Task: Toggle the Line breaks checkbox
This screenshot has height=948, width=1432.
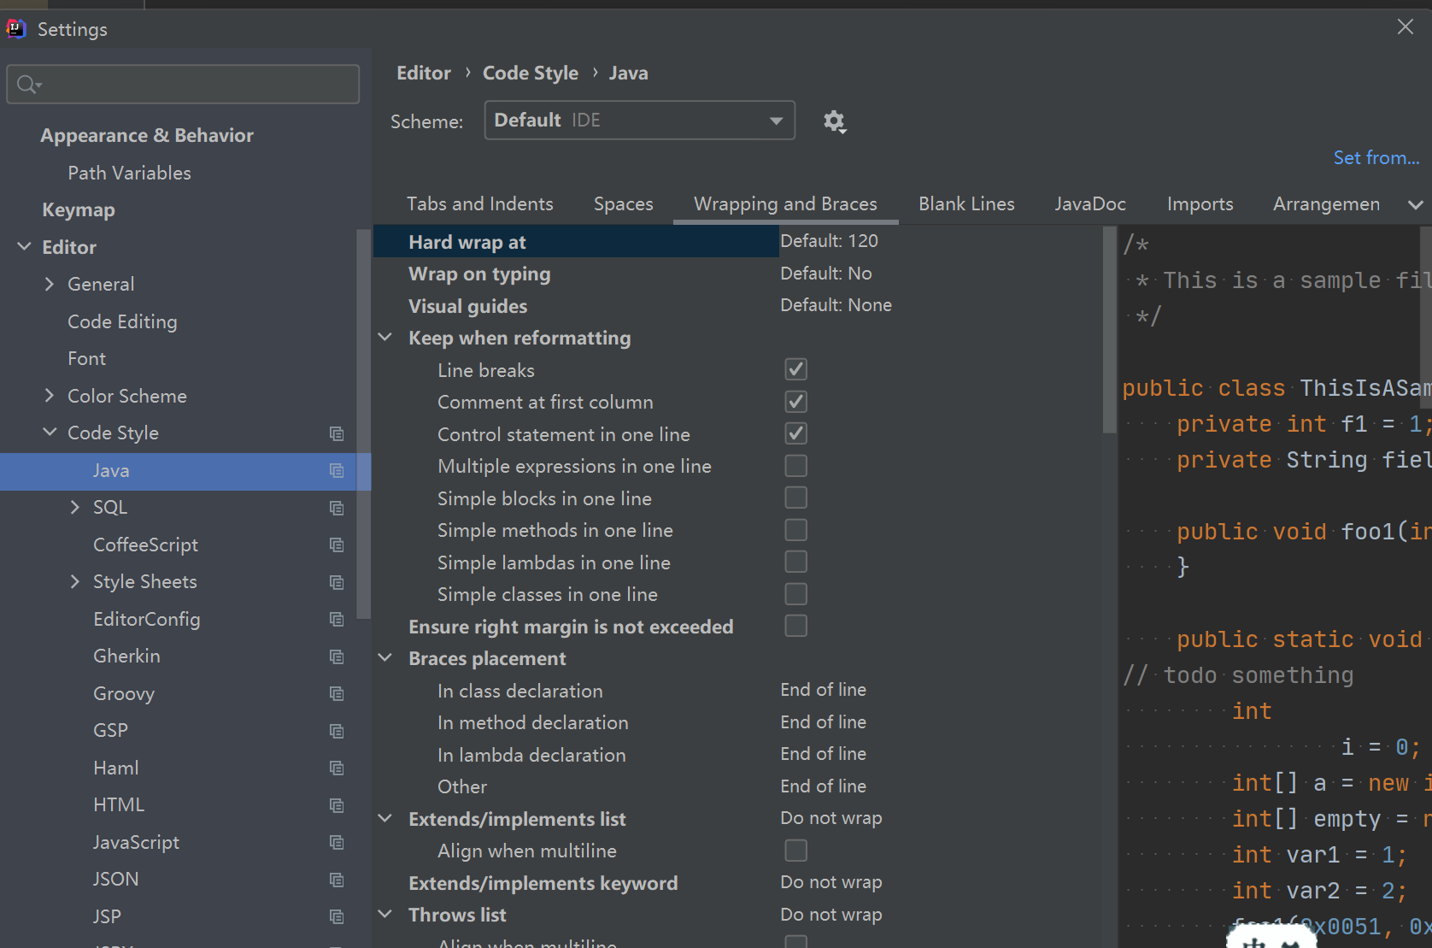Action: coord(795,369)
